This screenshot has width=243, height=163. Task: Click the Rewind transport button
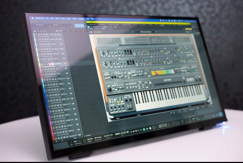click(x=133, y=131)
